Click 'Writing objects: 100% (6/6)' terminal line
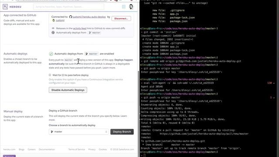279x157 pixels. coord(183,119)
